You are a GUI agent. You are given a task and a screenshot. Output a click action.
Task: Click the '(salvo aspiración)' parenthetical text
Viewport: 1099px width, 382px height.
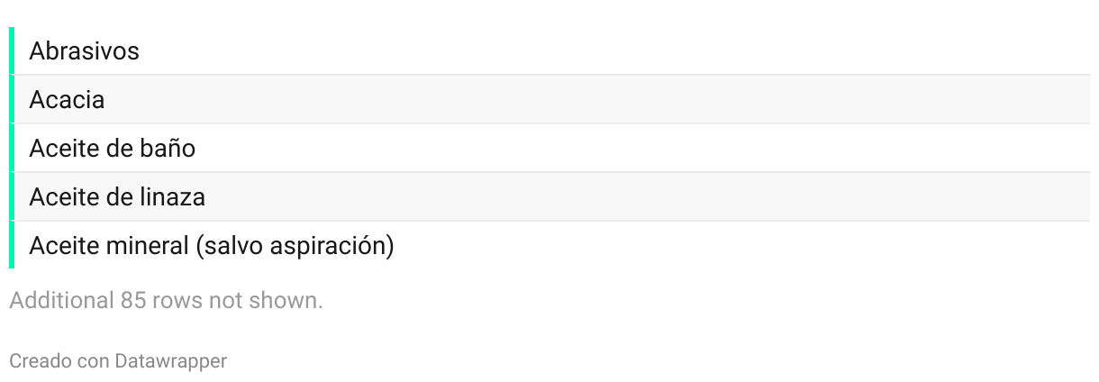[x=295, y=246]
